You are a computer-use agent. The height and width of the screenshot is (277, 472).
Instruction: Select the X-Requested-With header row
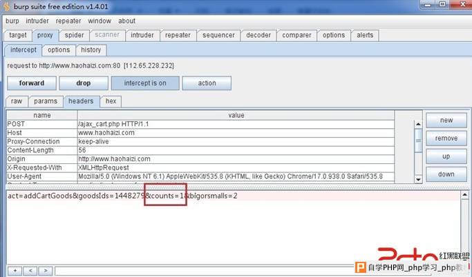coord(42,167)
